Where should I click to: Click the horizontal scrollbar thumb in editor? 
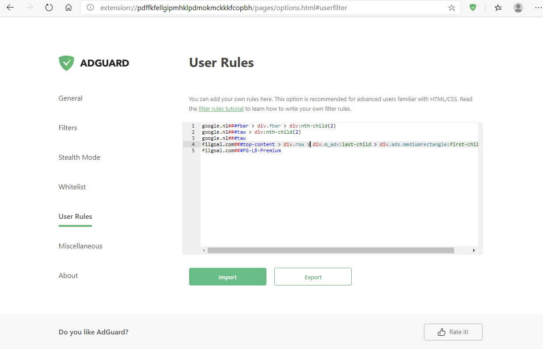[330, 250]
